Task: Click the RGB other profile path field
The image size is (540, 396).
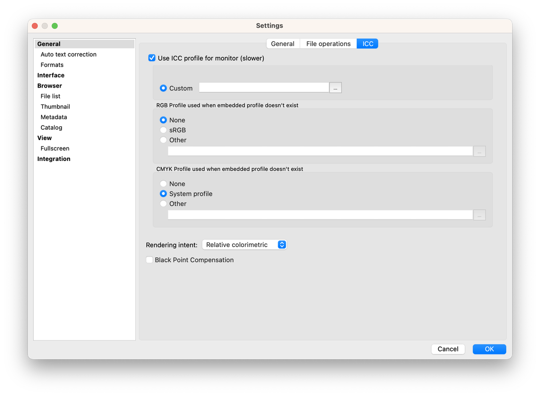Action: tap(320, 151)
